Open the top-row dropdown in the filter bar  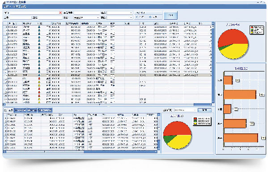tap(119, 13)
